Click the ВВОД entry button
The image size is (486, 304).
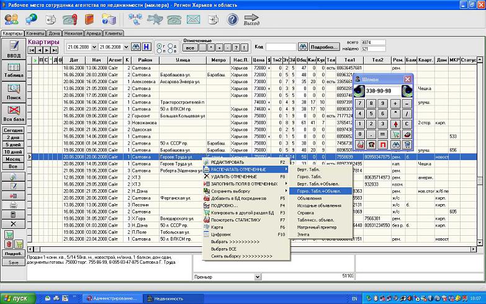[x=14, y=49]
